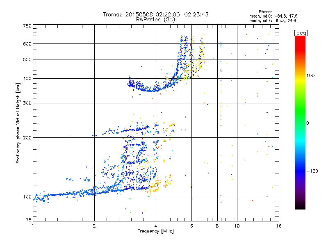Click the x-axis tick label "10"
The width and height of the screenshot is (328, 246).
pos(237,226)
